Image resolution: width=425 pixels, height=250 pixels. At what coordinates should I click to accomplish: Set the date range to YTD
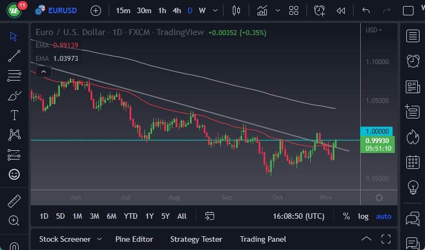(x=131, y=216)
